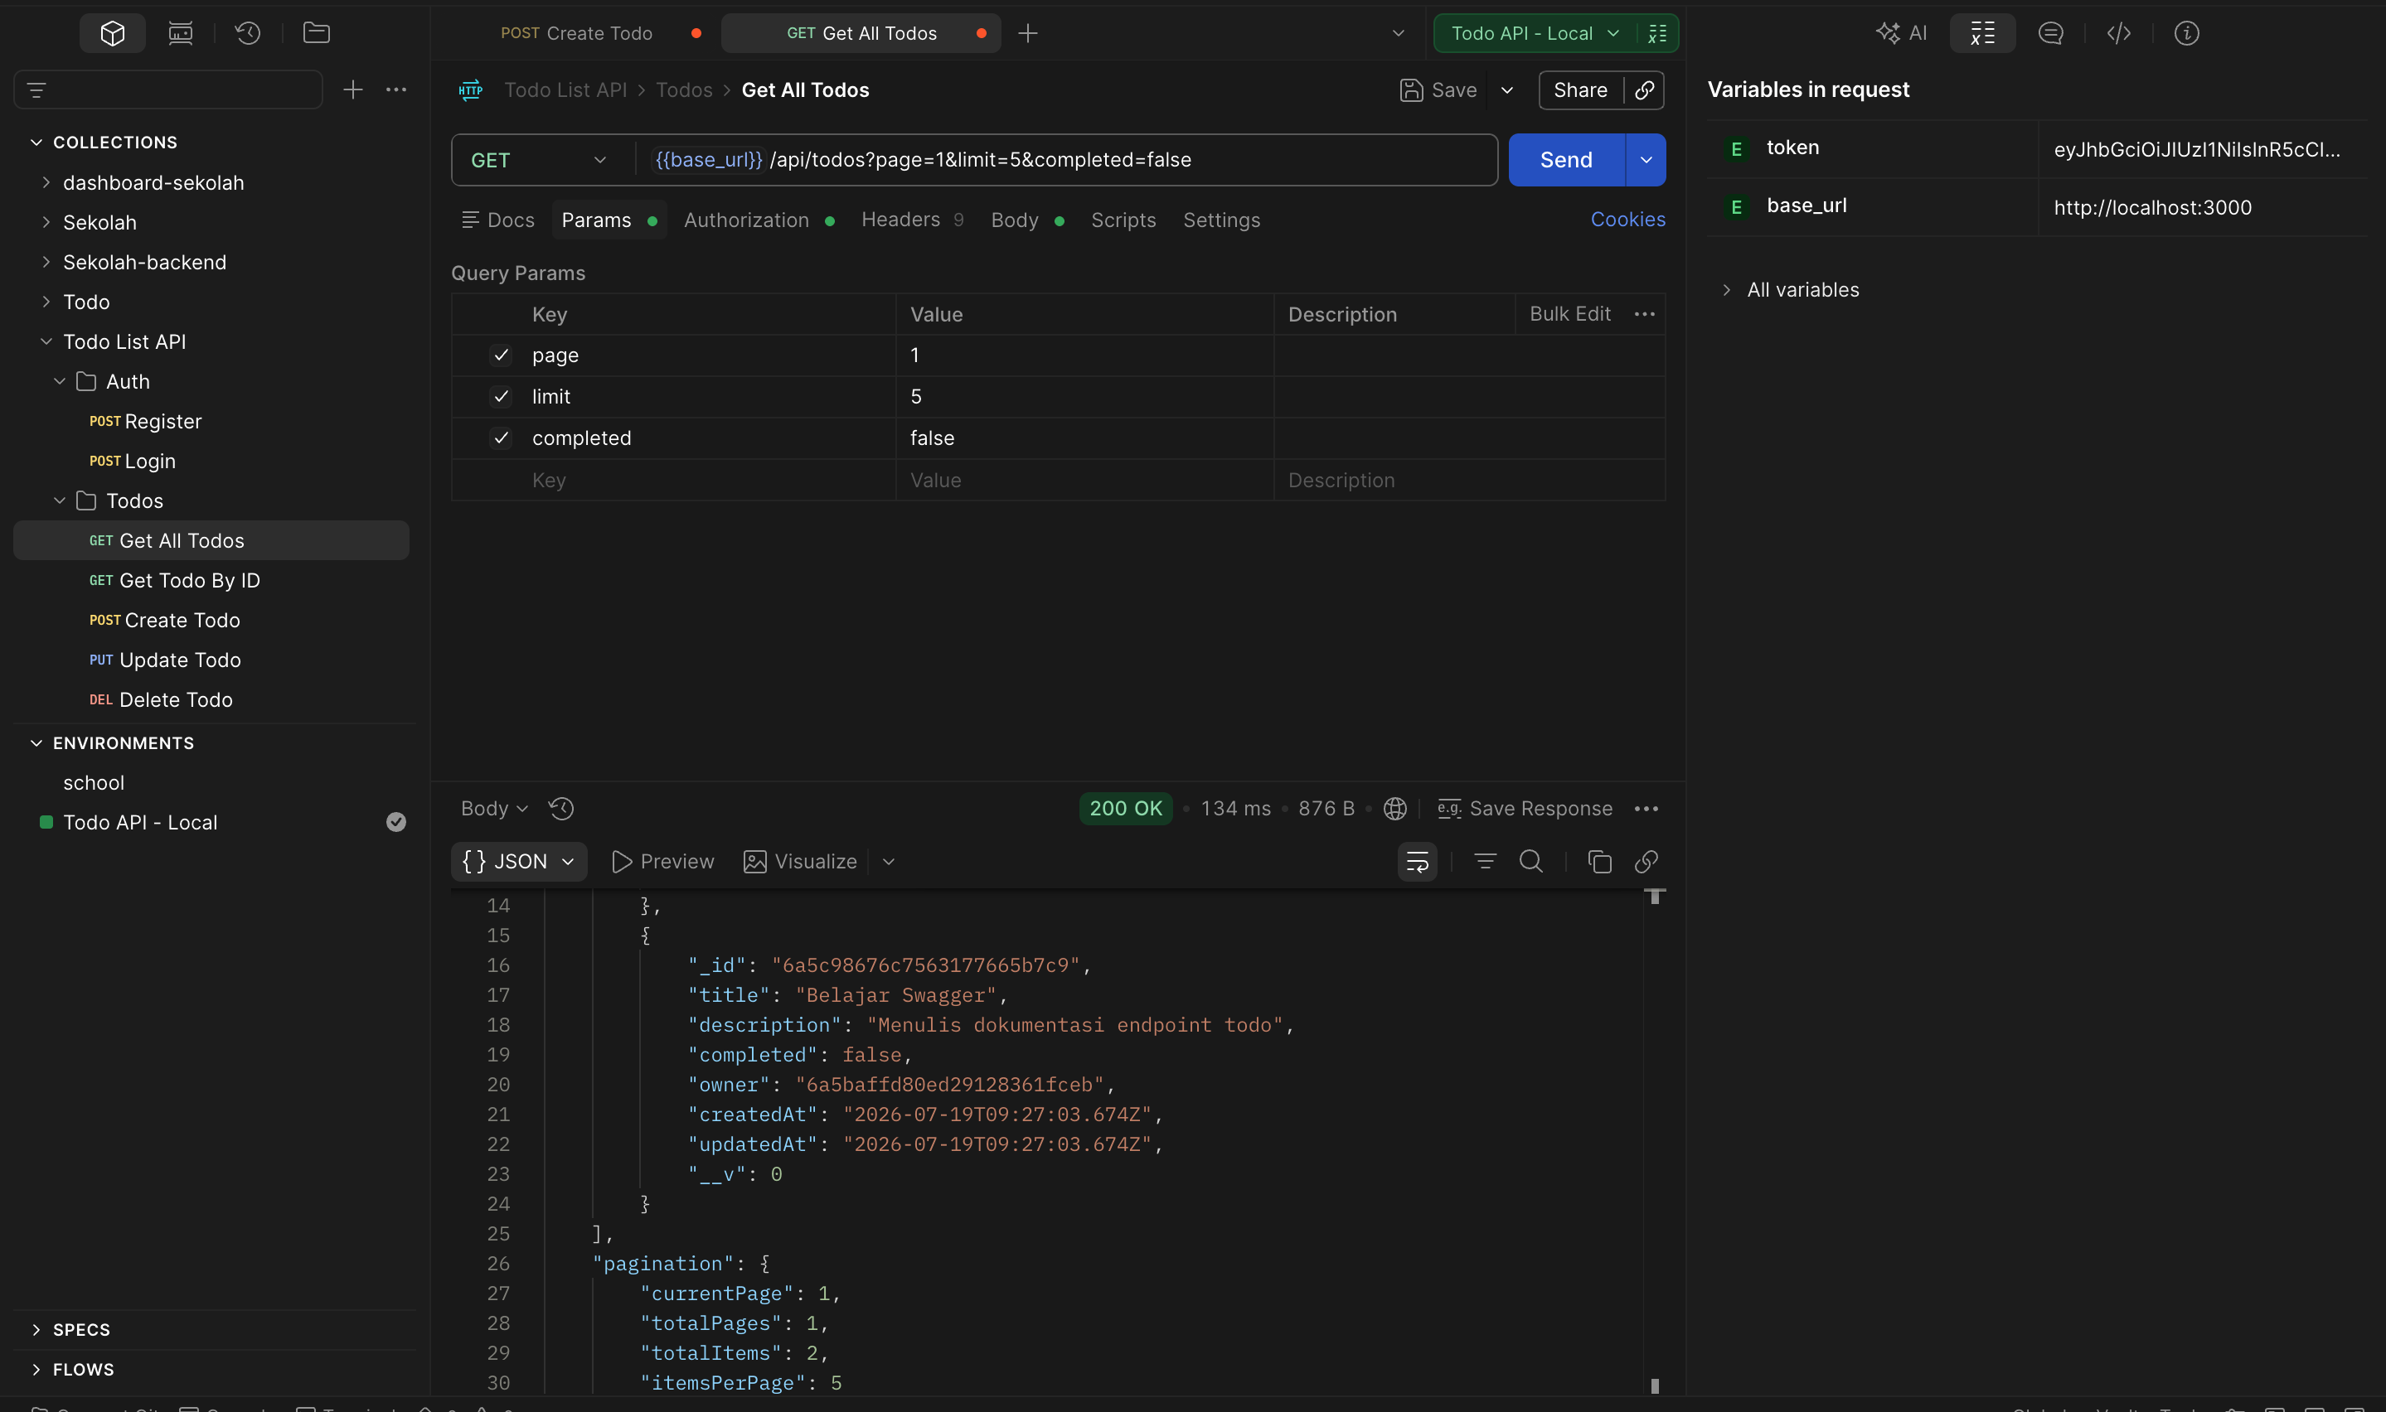This screenshot has height=1412, width=2386.
Task: Switch to the Authorization tab
Action: 746,220
